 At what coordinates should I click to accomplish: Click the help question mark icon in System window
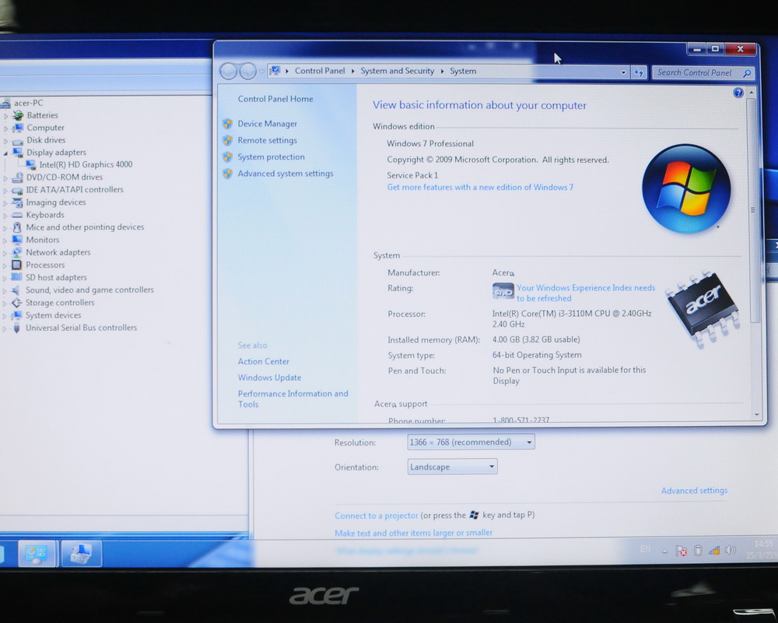(x=738, y=93)
